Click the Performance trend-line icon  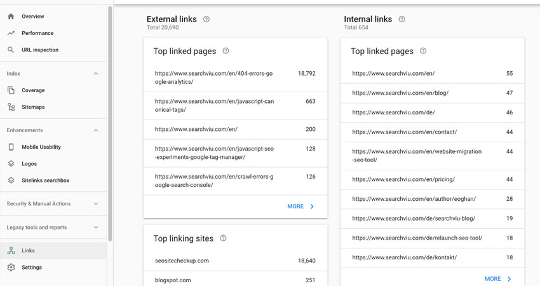tap(11, 33)
